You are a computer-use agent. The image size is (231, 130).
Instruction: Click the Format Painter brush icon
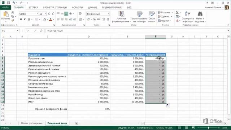13,21
